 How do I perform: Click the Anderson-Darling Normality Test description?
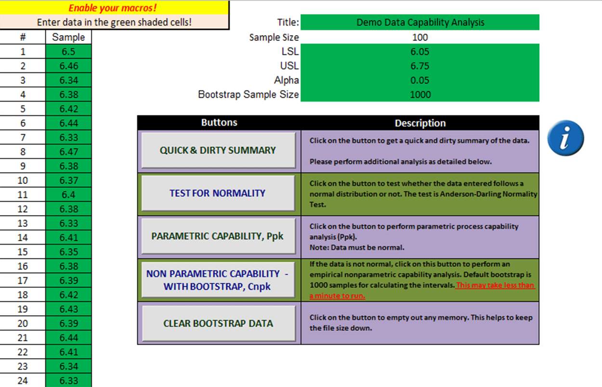[x=423, y=194]
